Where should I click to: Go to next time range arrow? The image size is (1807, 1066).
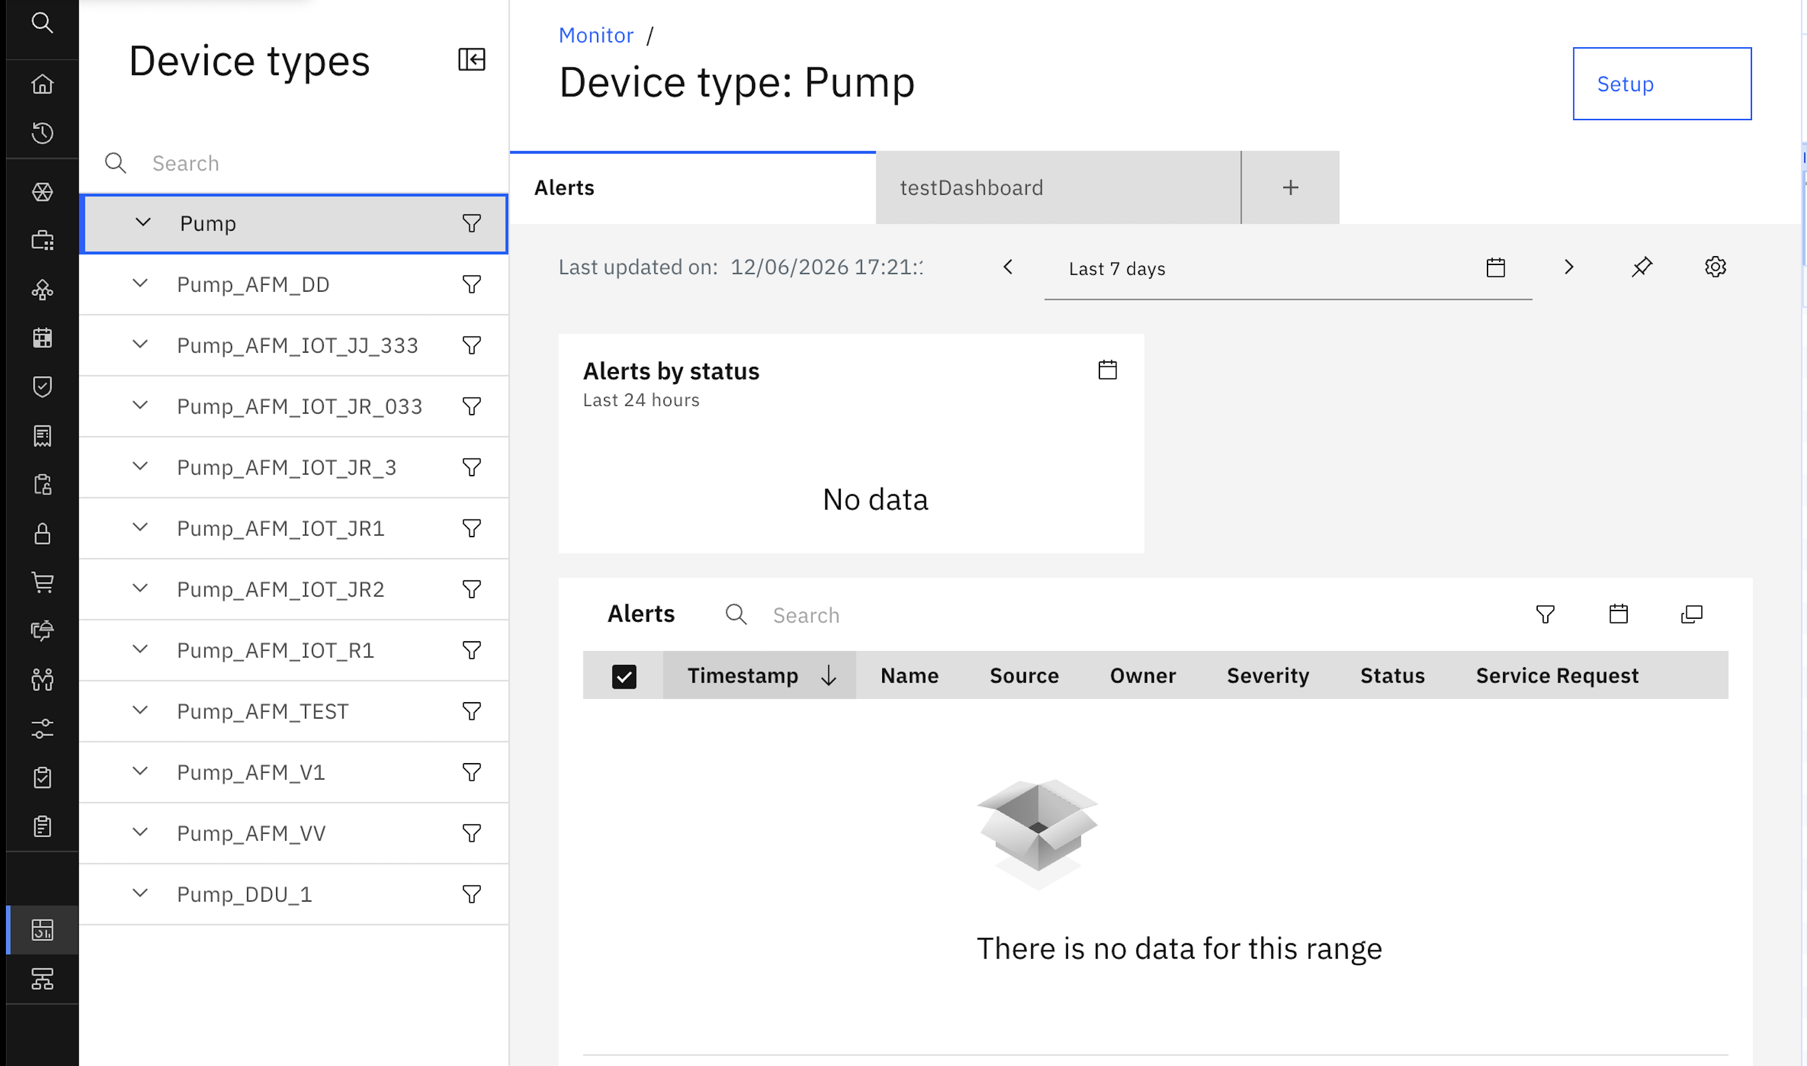pyautogui.click(x=1569, y=267)
